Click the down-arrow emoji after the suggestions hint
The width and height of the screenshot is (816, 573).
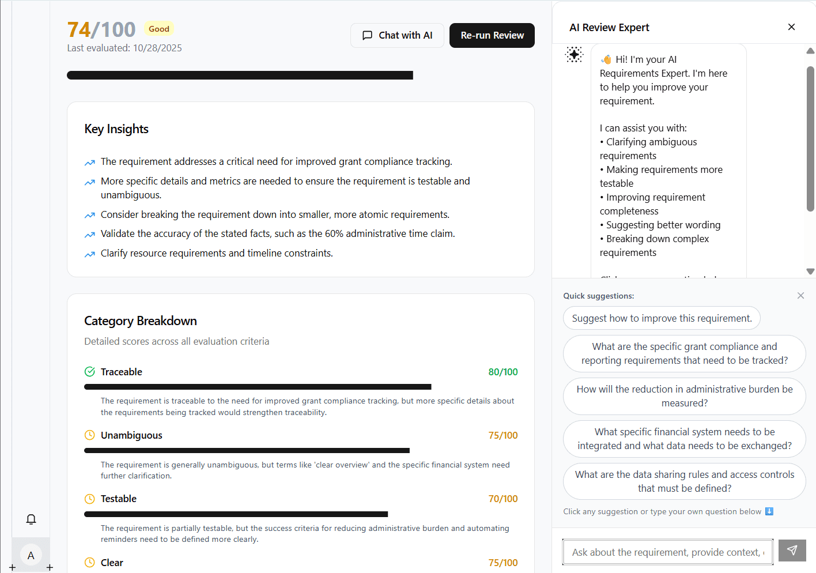click(769, 511)
